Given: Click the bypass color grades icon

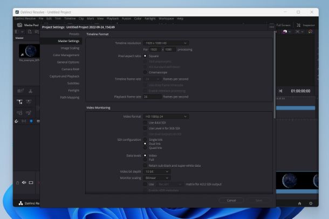Looking at the screenshot, I should 285,32.
